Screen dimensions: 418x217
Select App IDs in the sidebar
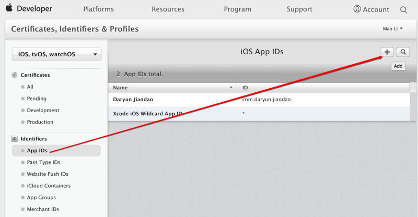click(37, 151)
